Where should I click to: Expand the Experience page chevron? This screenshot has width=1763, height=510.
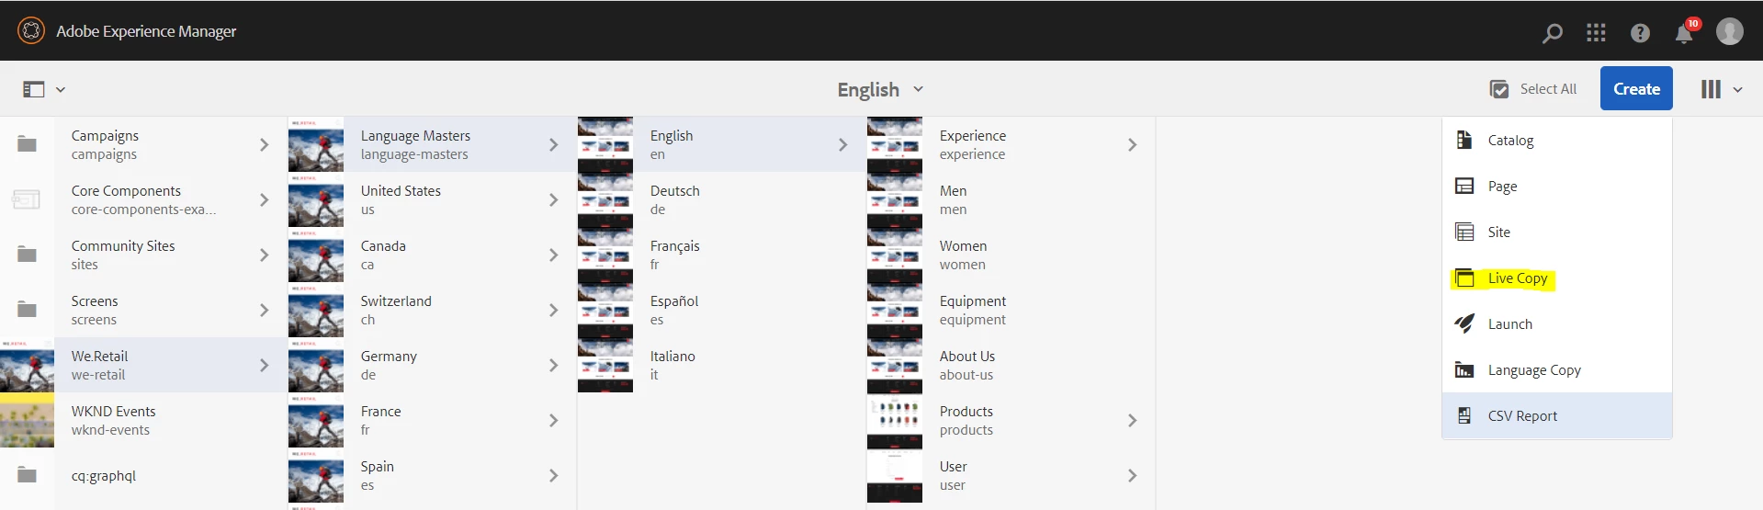1132,144
